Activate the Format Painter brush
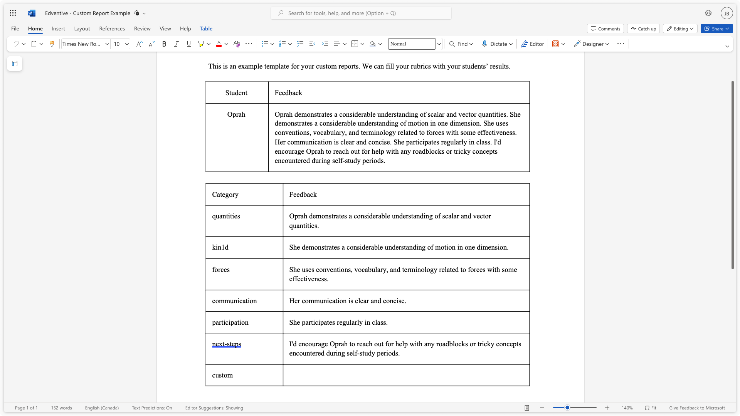Viewport: 740px width, 416px height. pos(52,44)
